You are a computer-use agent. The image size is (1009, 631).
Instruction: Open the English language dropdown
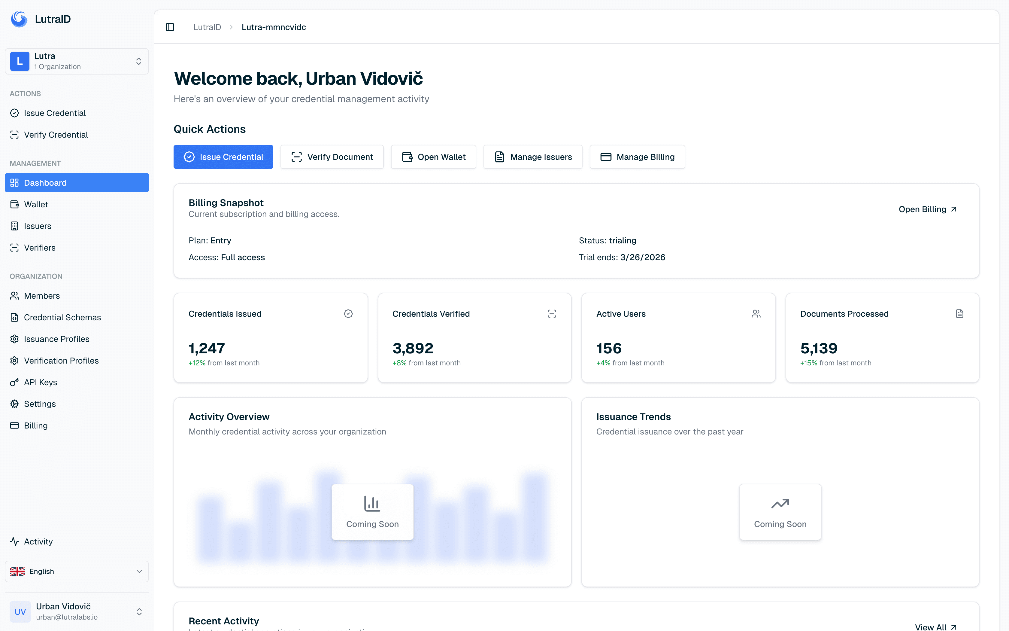click(77, 571)
